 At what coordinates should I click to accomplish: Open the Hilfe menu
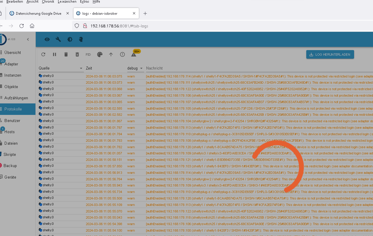point(96,2)
